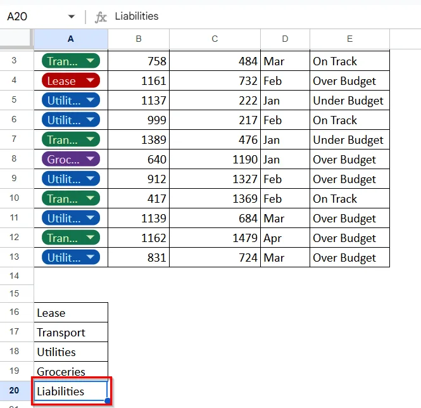Select cell with value 1479
The height and width of the screenshot is (408, 421).
[215, 238]
